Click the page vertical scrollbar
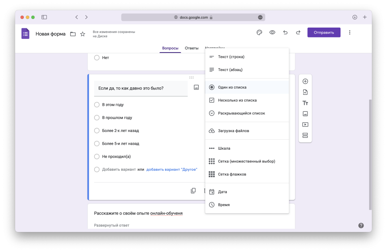Viewport: 387px width, 252px height. point(370,155)
